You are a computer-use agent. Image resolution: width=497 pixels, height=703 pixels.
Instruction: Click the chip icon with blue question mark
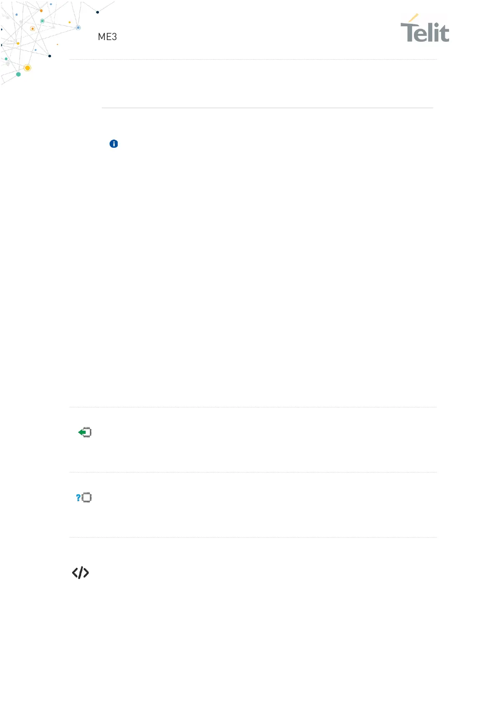tap(84, 498)
